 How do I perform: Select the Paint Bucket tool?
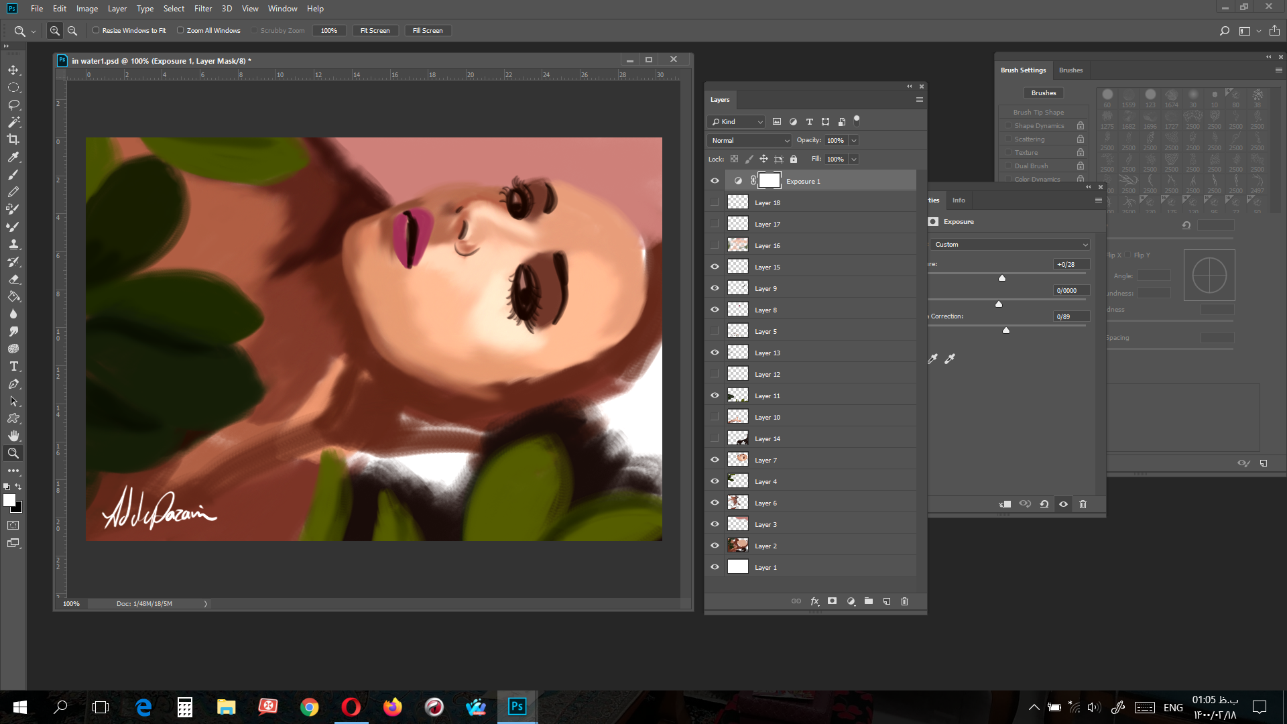(13, 296)
